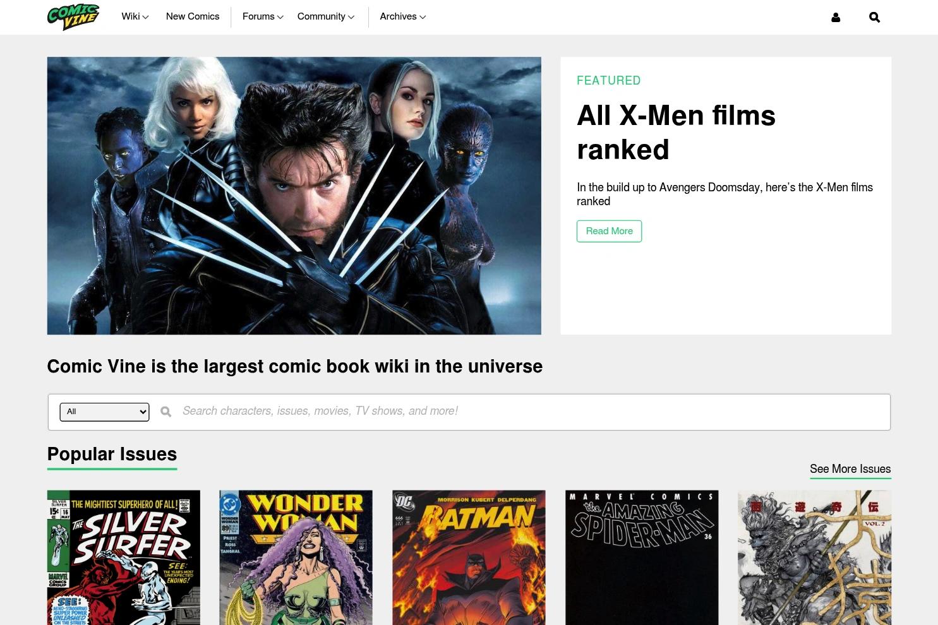Click the search characters and issues field
The height and width of the screenshot is (625, 938).
[x=532, y=412]
